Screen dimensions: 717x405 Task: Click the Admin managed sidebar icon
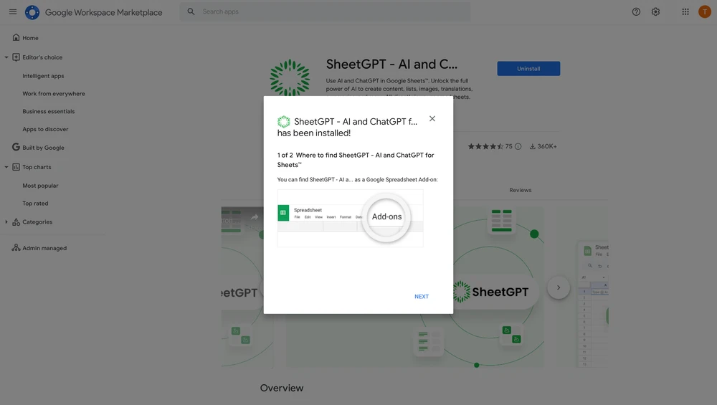click(x=16, y=248)
